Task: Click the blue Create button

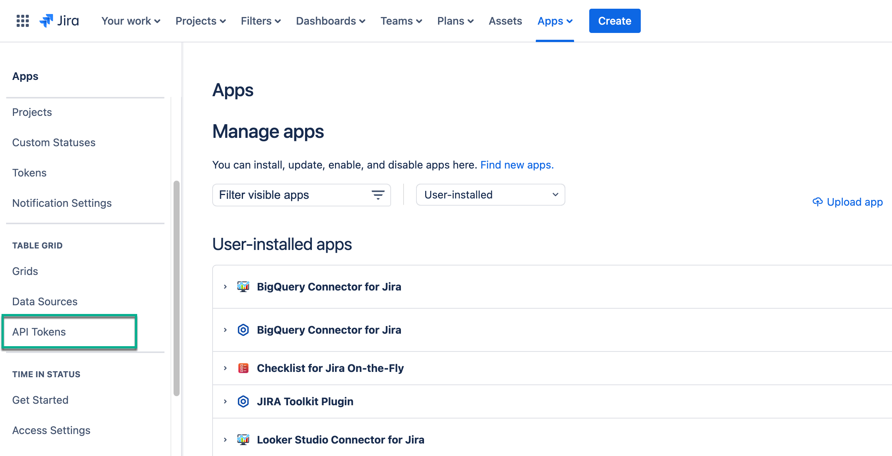Action: pos(614,21)
